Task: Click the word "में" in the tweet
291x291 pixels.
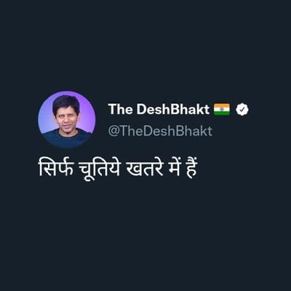Action: [x=175, y=167]
